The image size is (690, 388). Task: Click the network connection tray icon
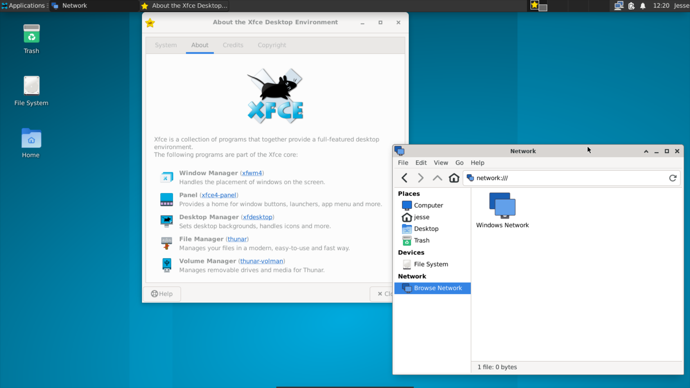pyautogui.click(x=618, y=6)
